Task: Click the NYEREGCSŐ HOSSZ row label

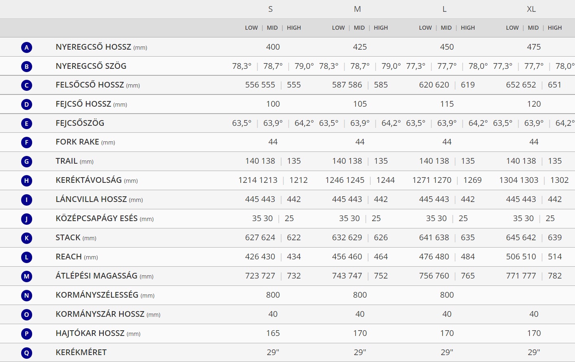Action: tap(101, 47)
